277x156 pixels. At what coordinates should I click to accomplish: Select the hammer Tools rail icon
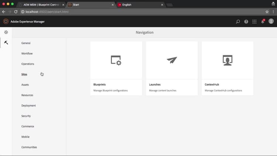tap(6, 43)
